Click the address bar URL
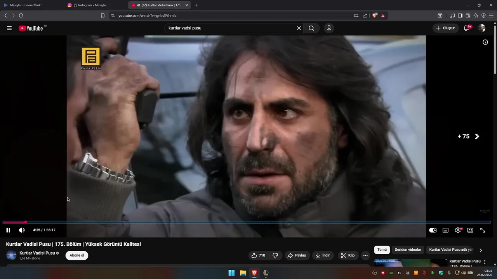This screenshot has height=279, width=497. (x=148, y=15)
